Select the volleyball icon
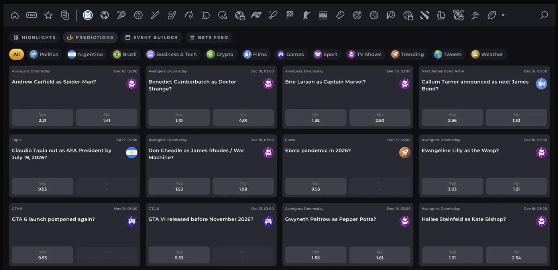 [374, 15]
